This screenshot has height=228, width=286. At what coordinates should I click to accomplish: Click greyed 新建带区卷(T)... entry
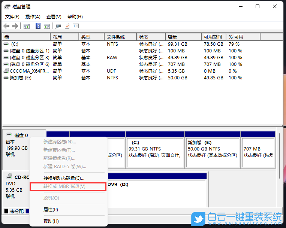pos(68,150)
